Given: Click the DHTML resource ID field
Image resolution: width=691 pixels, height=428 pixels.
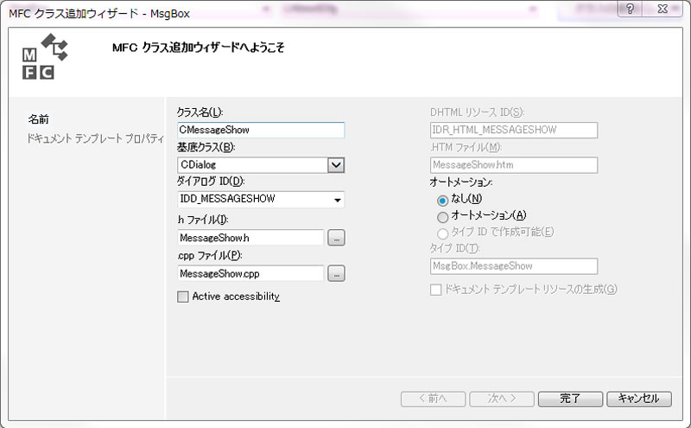Looking at the screenshot, I should (x=514, y=131).
